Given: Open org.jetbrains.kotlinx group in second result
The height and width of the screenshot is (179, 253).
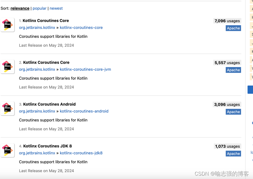Looking at the screenshot, I should [37, 70].
